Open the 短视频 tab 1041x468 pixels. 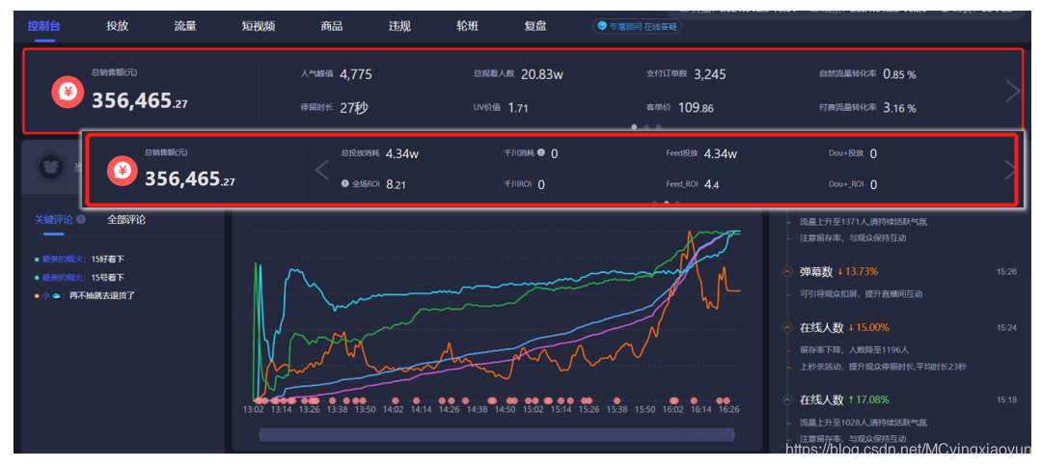(259, 27)
